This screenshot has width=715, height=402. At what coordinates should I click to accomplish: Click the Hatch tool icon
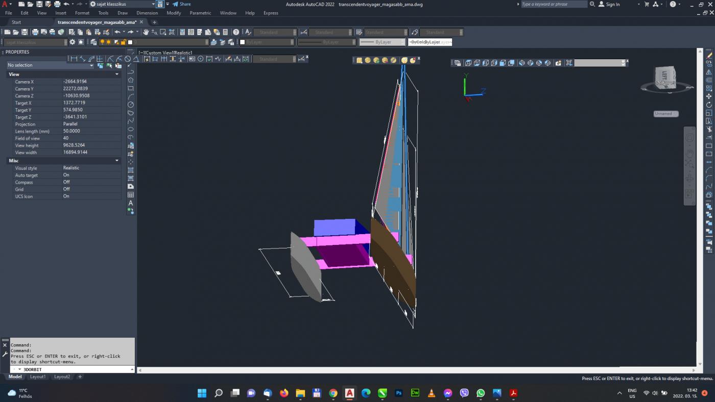(131, 170)
